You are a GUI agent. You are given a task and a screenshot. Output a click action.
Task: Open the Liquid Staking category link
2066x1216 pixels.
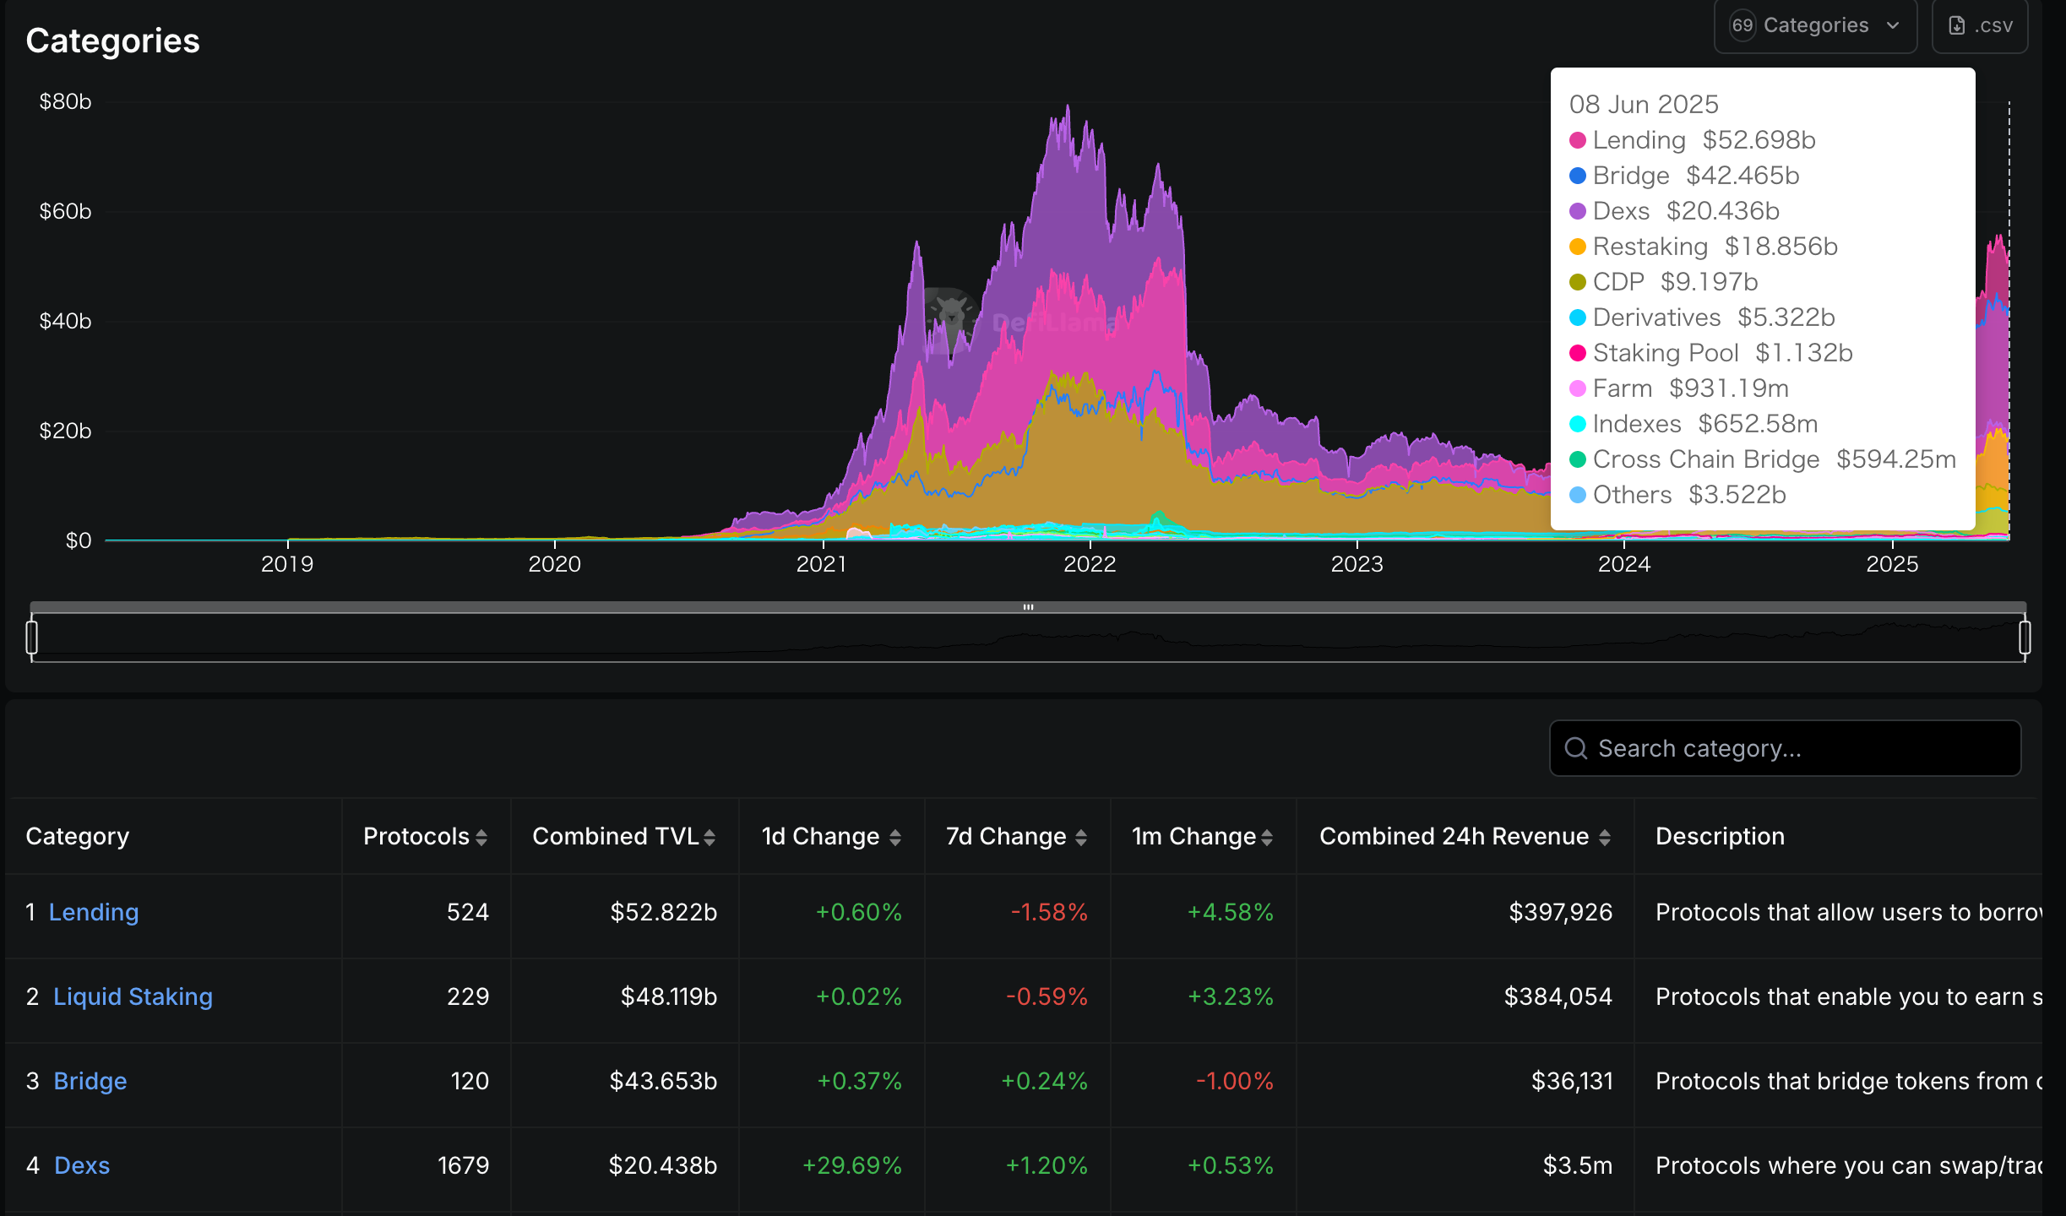click(x=133, y=996)
